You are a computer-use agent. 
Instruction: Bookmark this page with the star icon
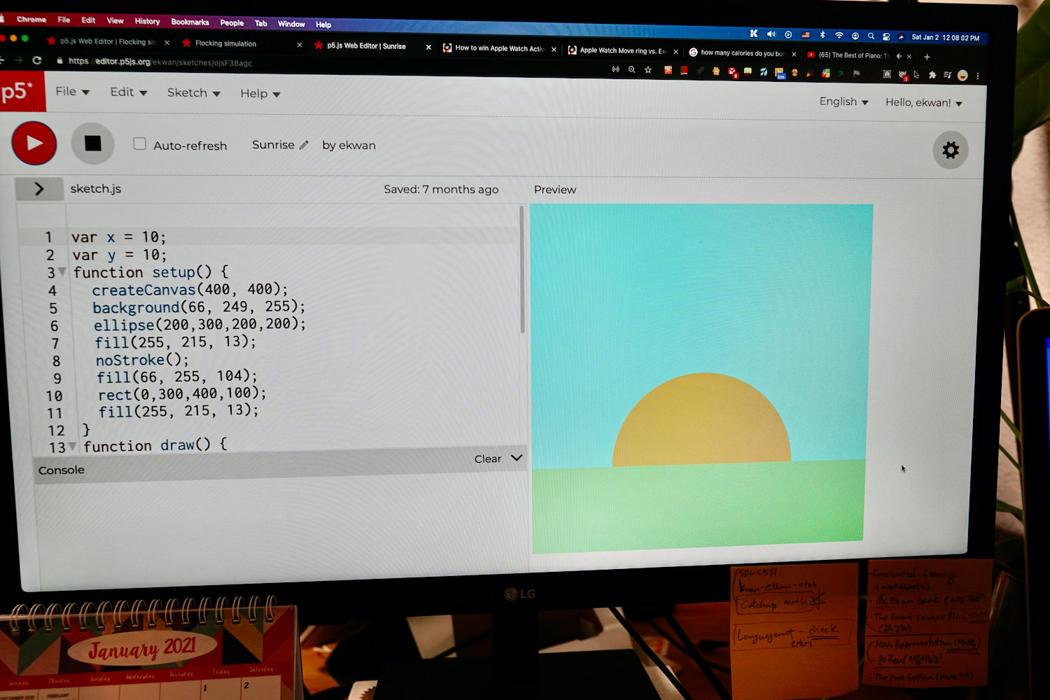point(648,70)
